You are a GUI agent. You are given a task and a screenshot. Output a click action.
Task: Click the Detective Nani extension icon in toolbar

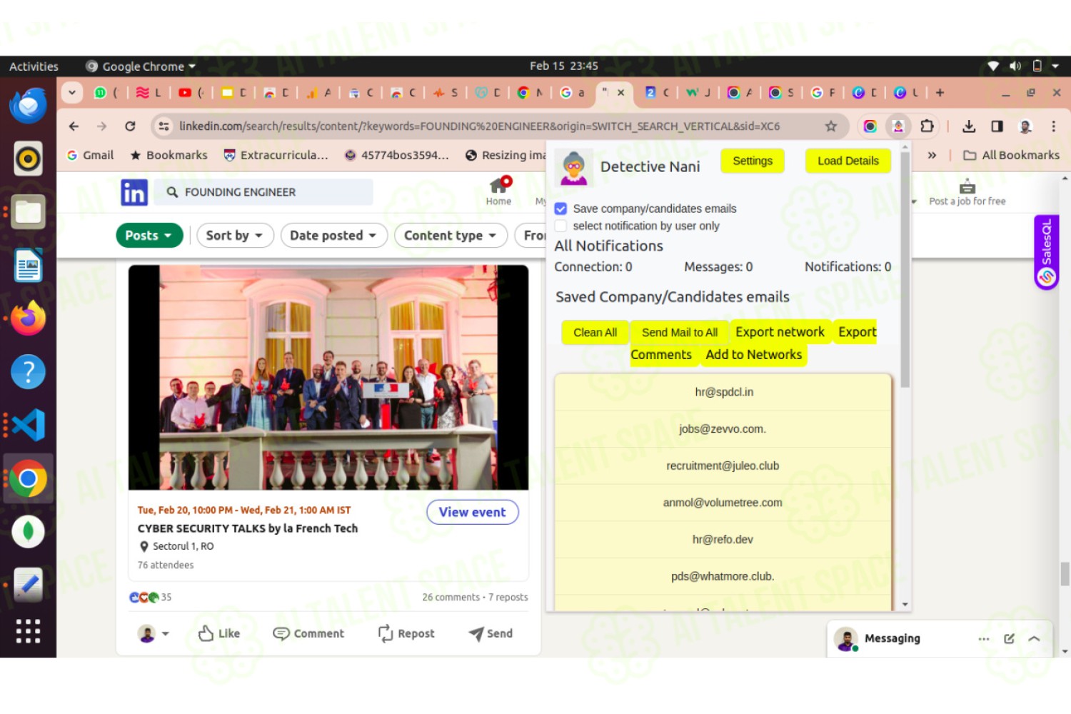[x=898, y=126]
